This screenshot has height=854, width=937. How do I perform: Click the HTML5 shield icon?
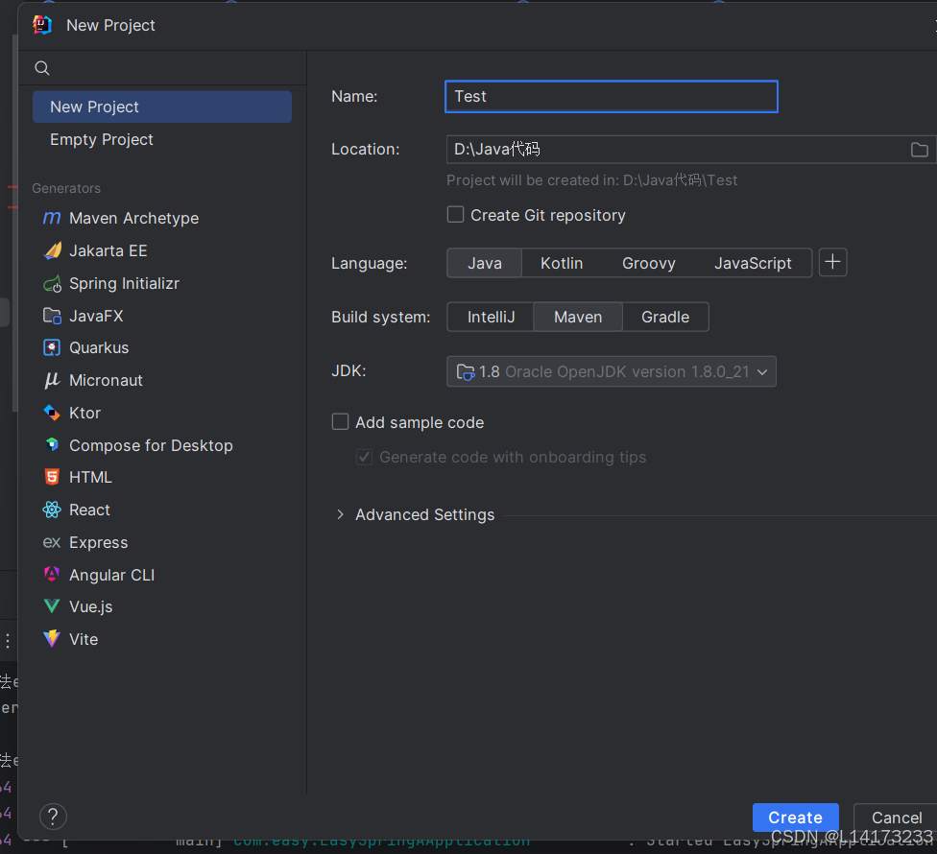click(x=52, y=477)
